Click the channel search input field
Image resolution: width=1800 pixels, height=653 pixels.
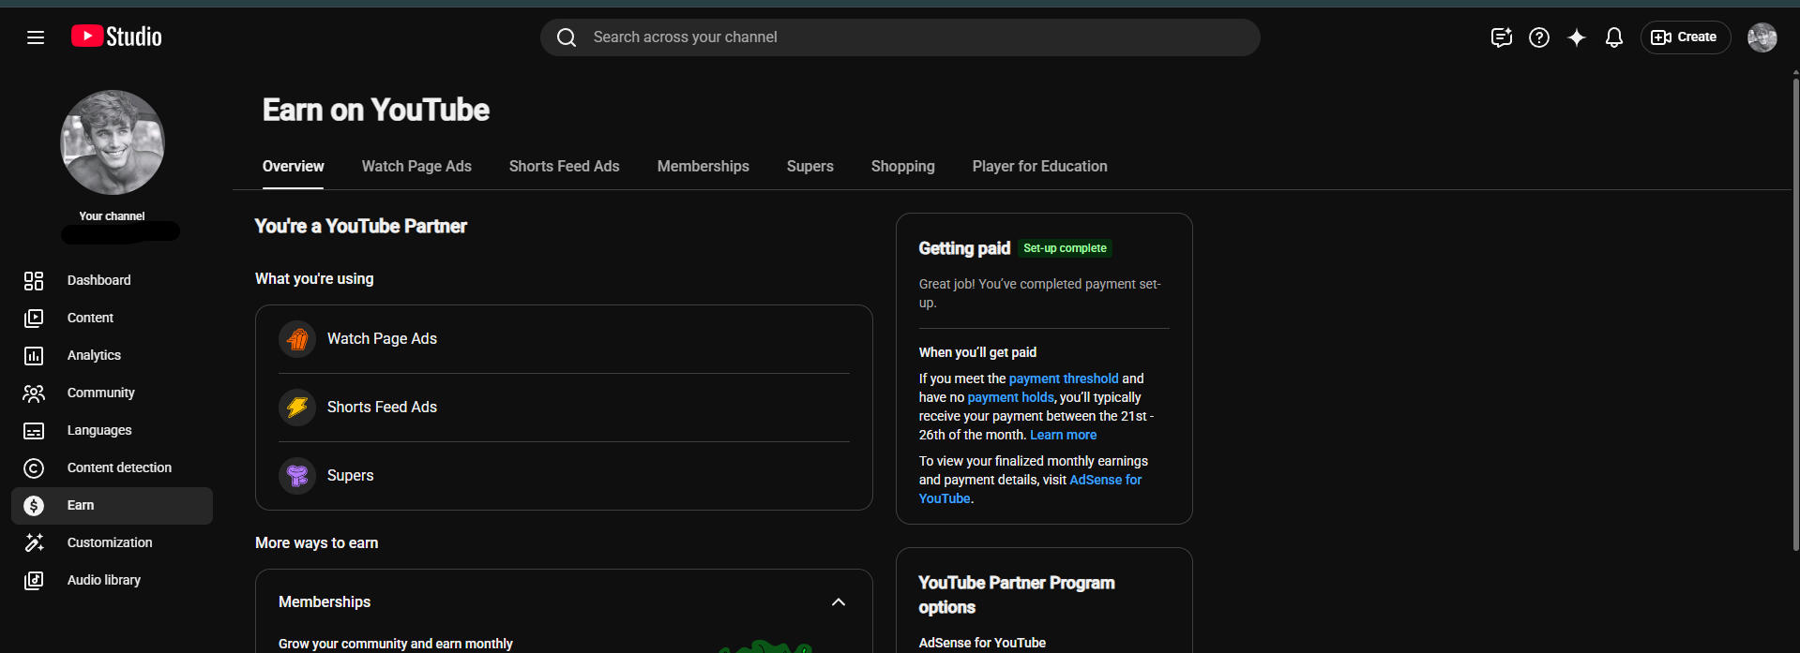900,37
